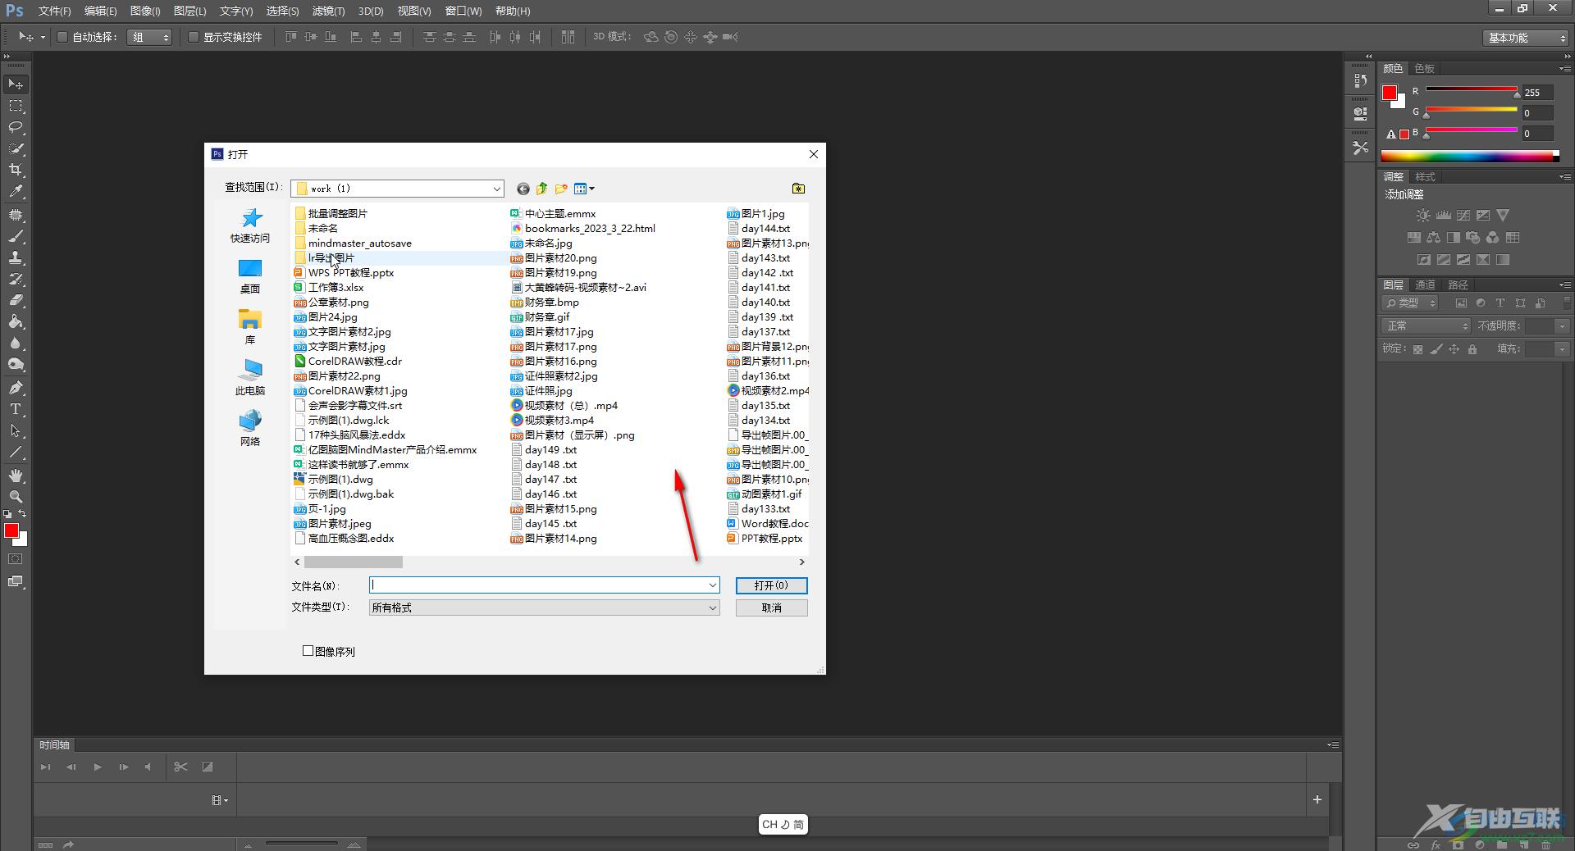
Task: Open the 窗口(W) menu
Action: tap(463, 11)
